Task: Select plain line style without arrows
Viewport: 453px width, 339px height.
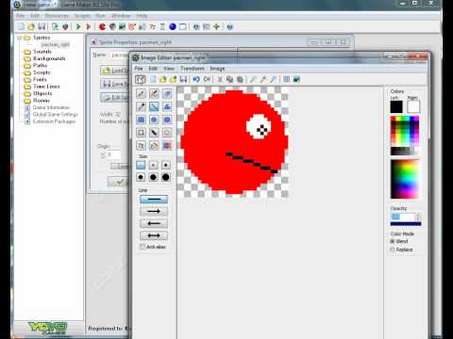Action: (x=154, y=200)
